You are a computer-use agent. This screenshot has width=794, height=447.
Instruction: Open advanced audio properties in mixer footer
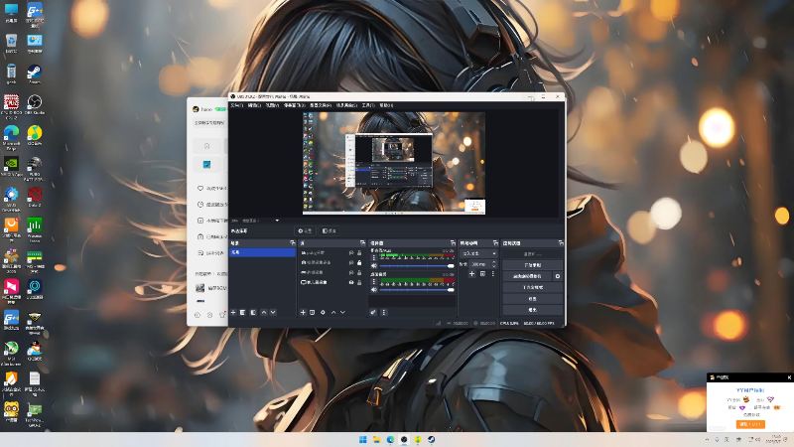tap(373, 313)
